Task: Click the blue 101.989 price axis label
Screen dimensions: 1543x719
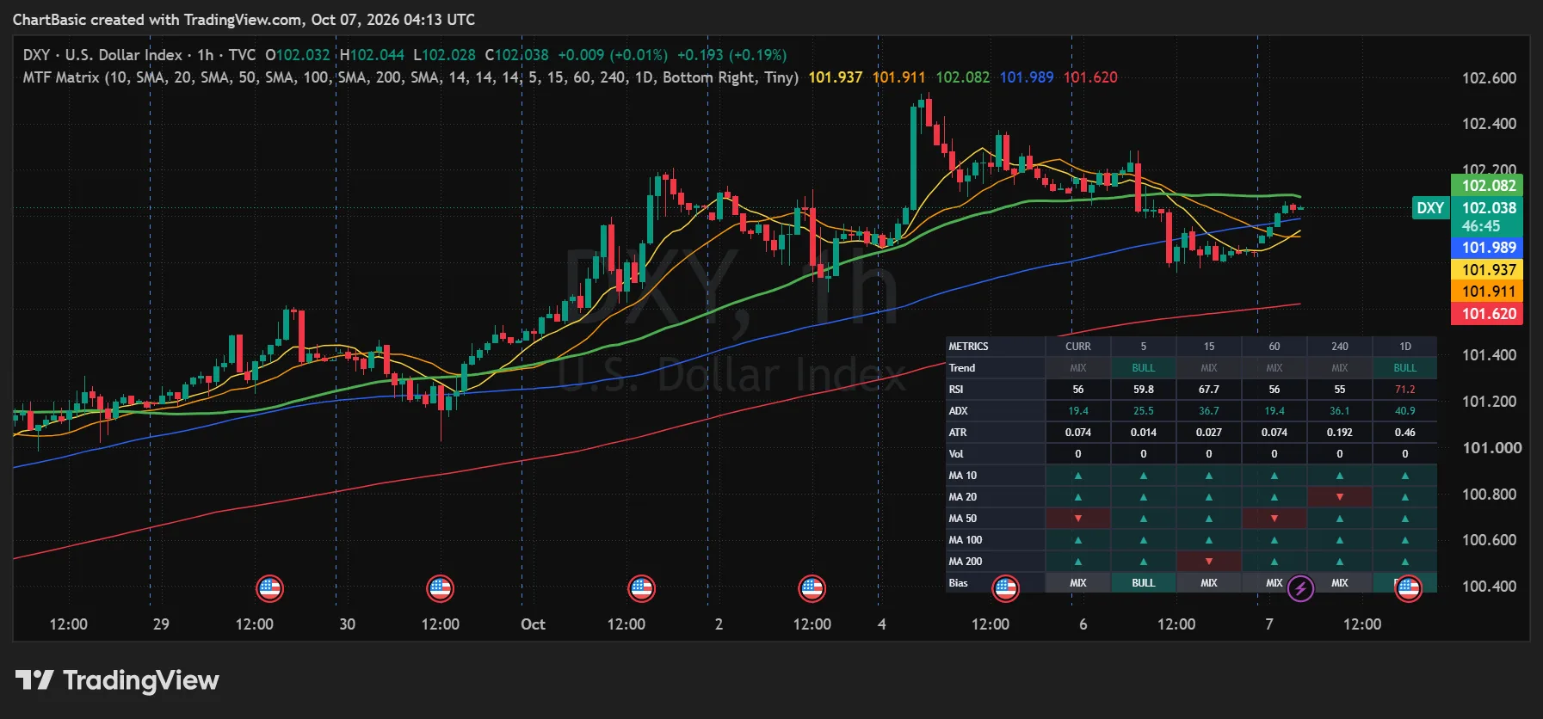Action: coord(1488,248)
